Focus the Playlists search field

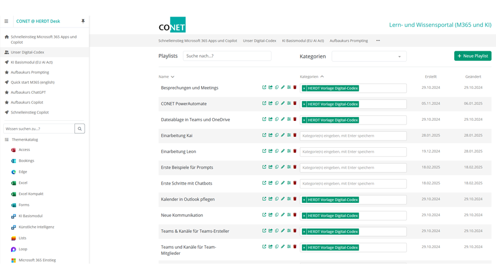(x=227, y=56)
